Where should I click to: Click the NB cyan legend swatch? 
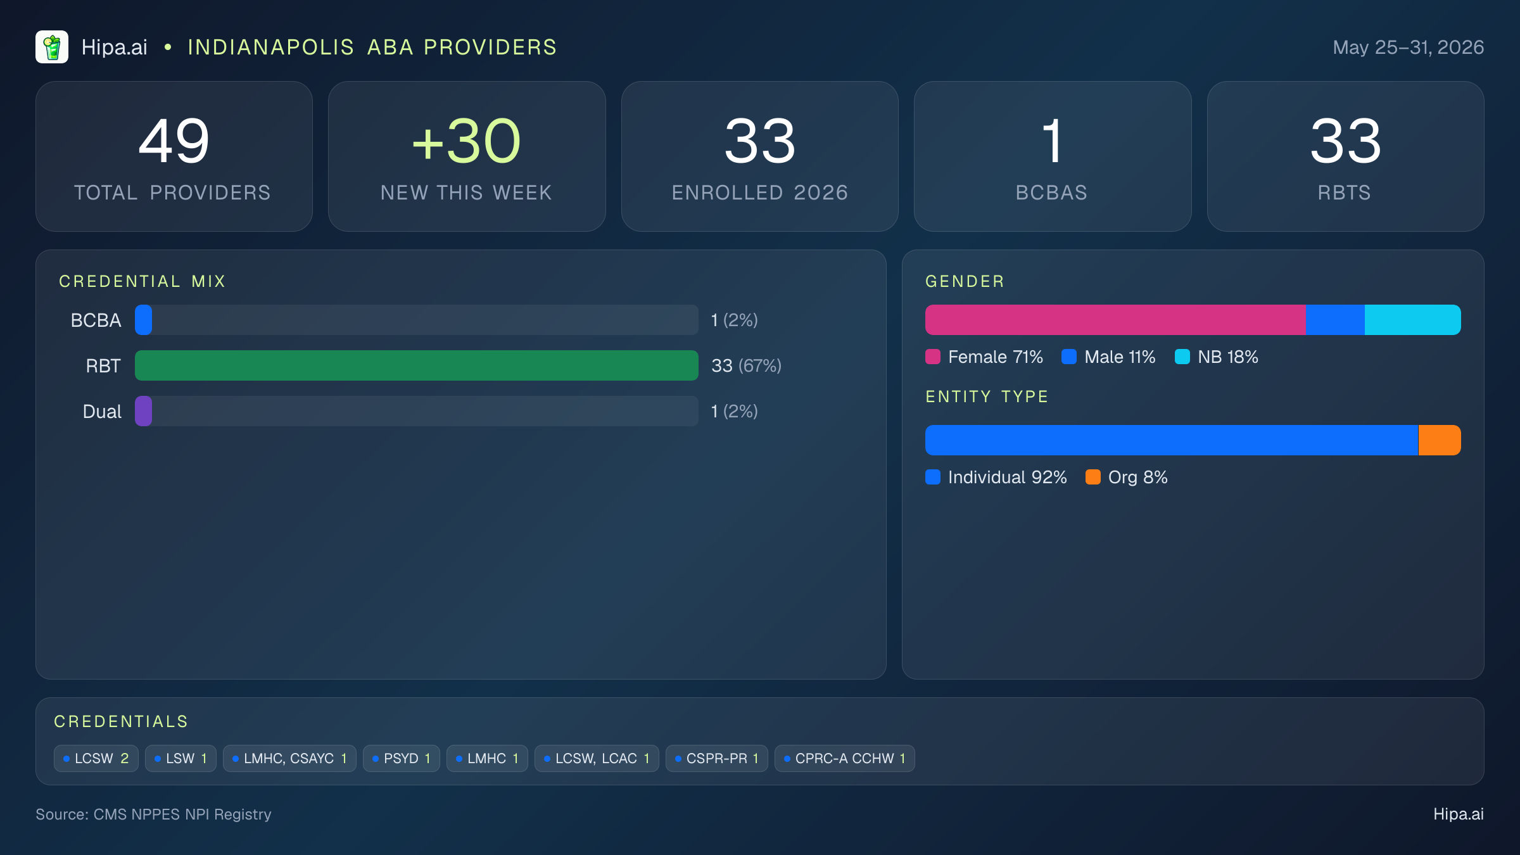[x=1182, y=357]
